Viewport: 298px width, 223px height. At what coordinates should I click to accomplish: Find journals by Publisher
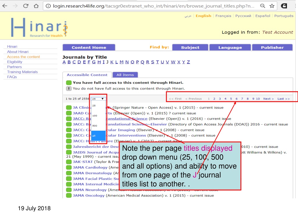point(272,47)
